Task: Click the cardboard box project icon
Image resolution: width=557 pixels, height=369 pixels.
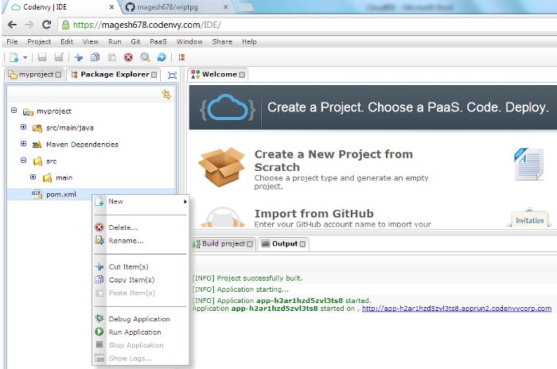Action: [x=222, y=167]
